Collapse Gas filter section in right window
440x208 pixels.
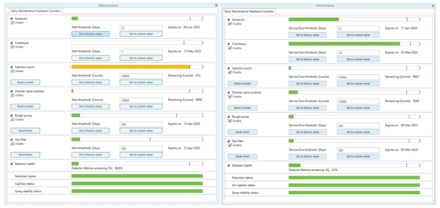pos(228,141)
